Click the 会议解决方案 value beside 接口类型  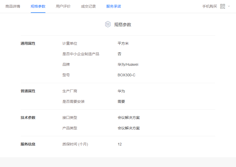point(129,118)
